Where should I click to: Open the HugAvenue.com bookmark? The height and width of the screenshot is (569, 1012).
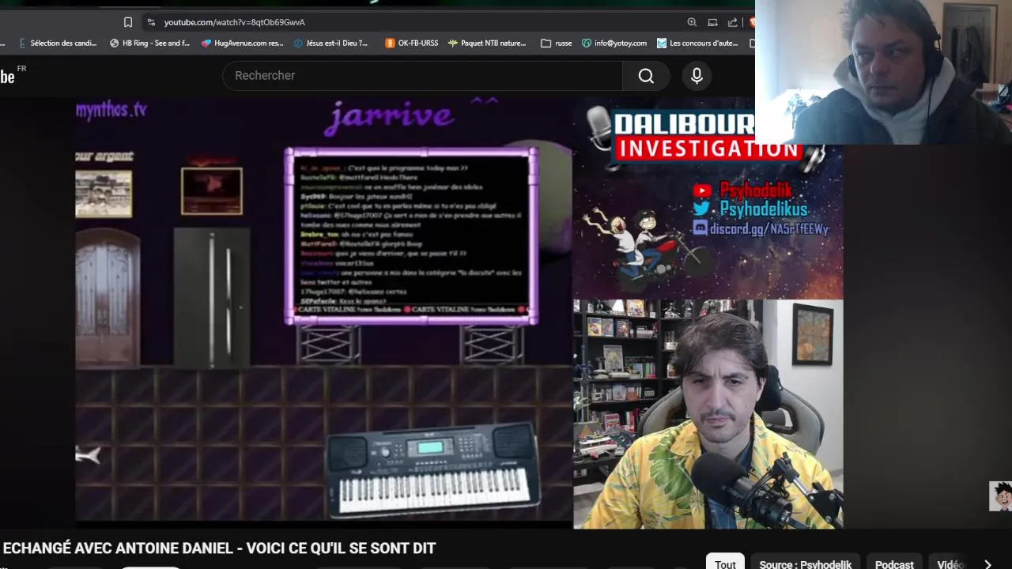point(242,43)
